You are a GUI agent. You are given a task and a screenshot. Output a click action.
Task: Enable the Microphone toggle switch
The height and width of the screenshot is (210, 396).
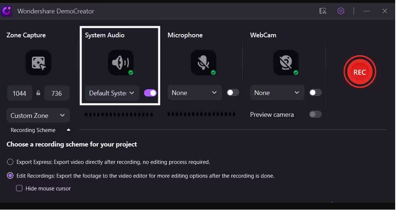(x=233, y=93)
